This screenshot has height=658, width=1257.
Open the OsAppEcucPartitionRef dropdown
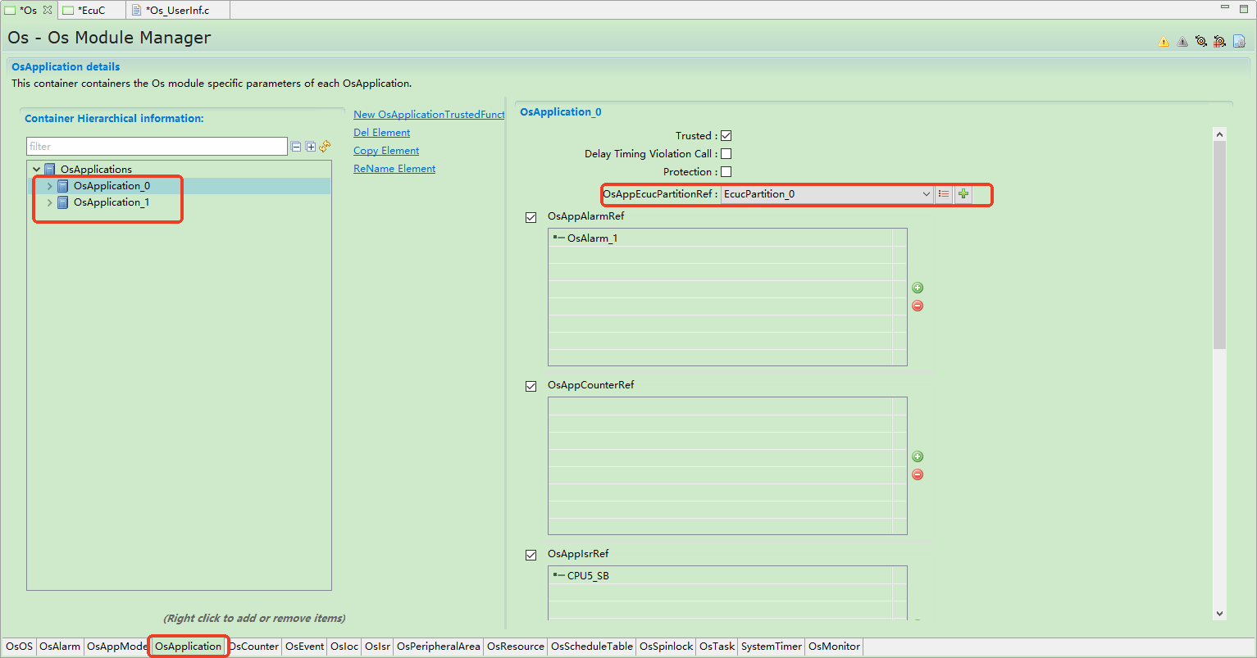(926, 194)
